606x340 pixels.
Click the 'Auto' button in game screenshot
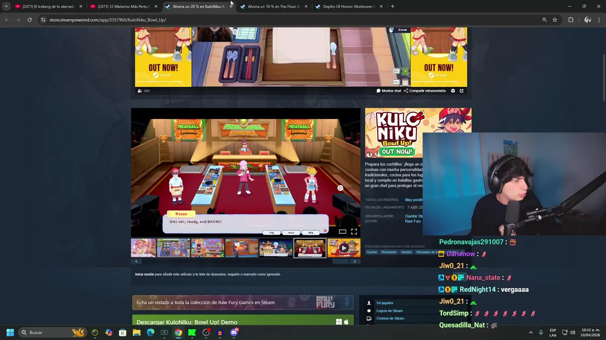click(x=291, y=232)
